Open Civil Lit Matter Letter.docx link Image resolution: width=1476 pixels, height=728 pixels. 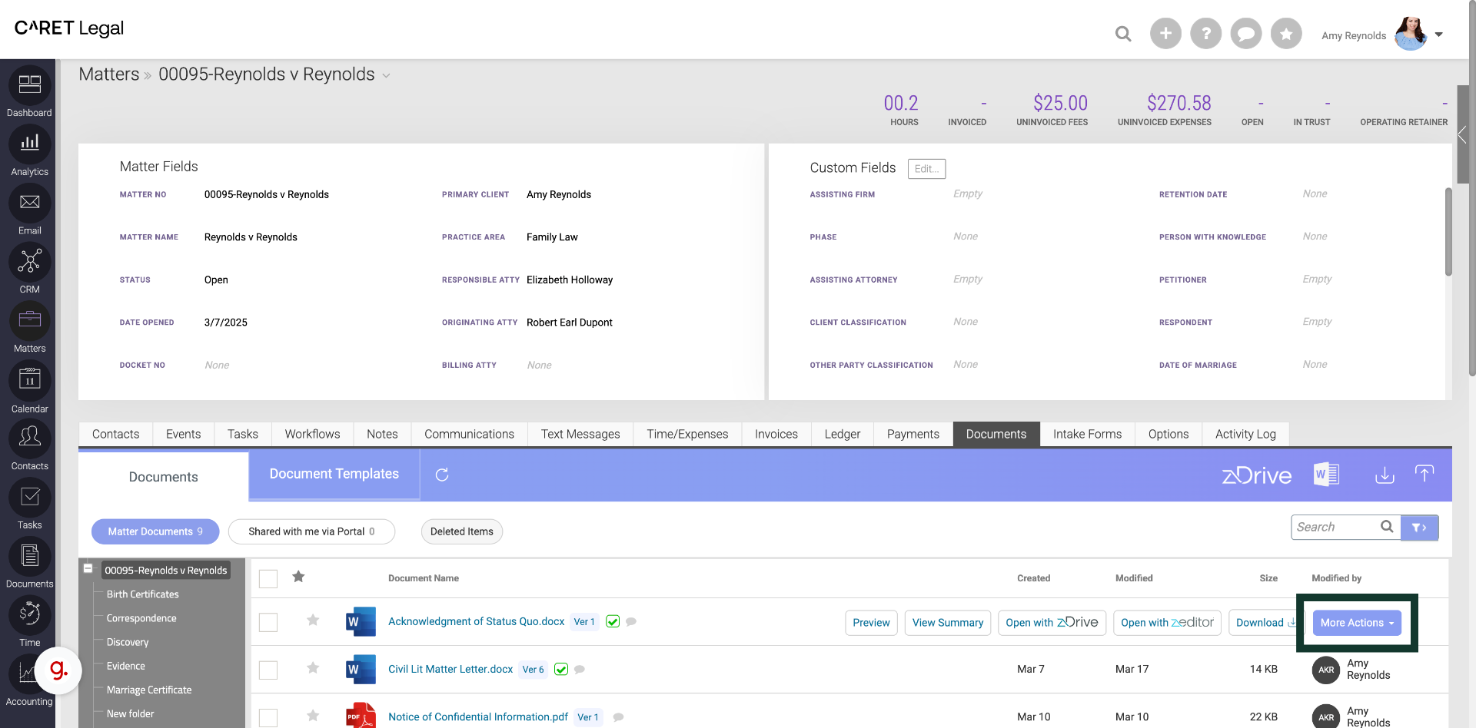coord(450,669)
